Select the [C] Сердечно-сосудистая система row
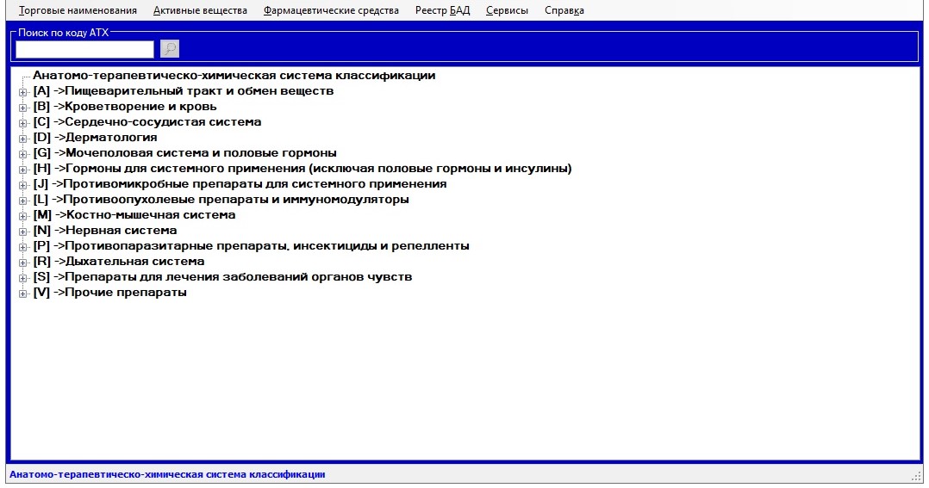 click(x=147, y=122)
